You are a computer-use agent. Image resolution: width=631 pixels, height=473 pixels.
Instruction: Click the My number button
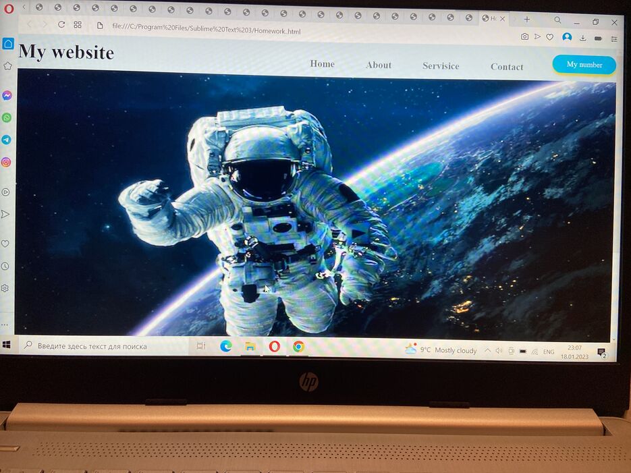coord(584,64)
